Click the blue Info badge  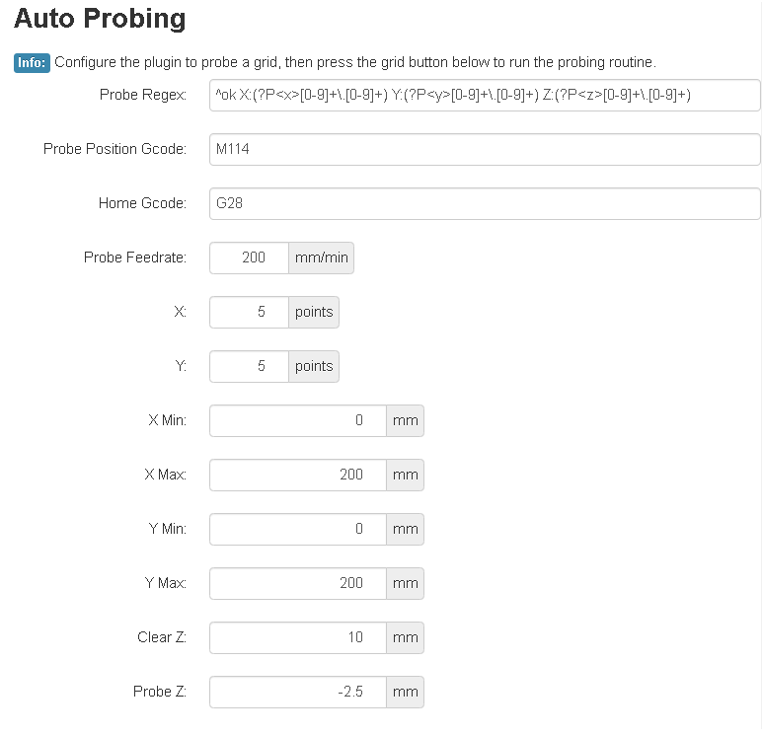(x=32, y=62)
